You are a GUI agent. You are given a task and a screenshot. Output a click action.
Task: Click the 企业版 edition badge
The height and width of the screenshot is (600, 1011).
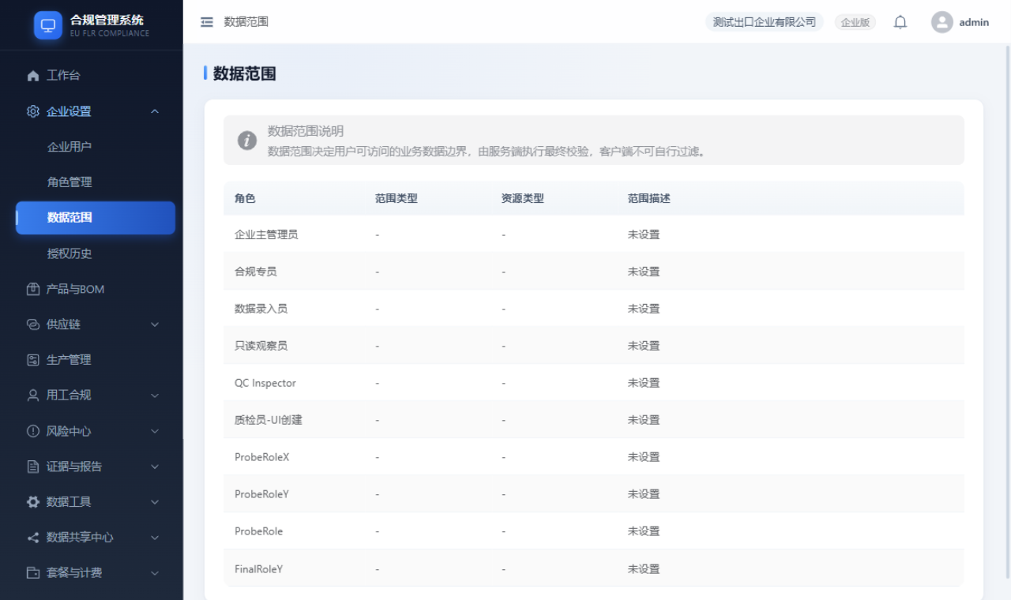(x=855, y=22)
